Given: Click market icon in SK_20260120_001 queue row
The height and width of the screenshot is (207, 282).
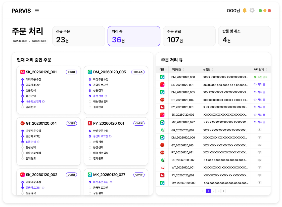Looking at the screenshot, I should click(162, 85).
